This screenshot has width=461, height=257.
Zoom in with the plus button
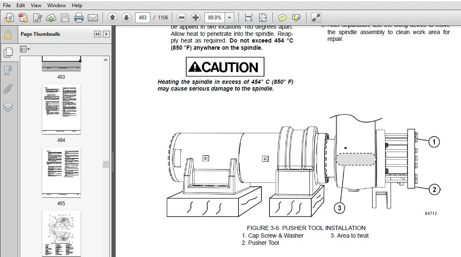click(195, 18)
